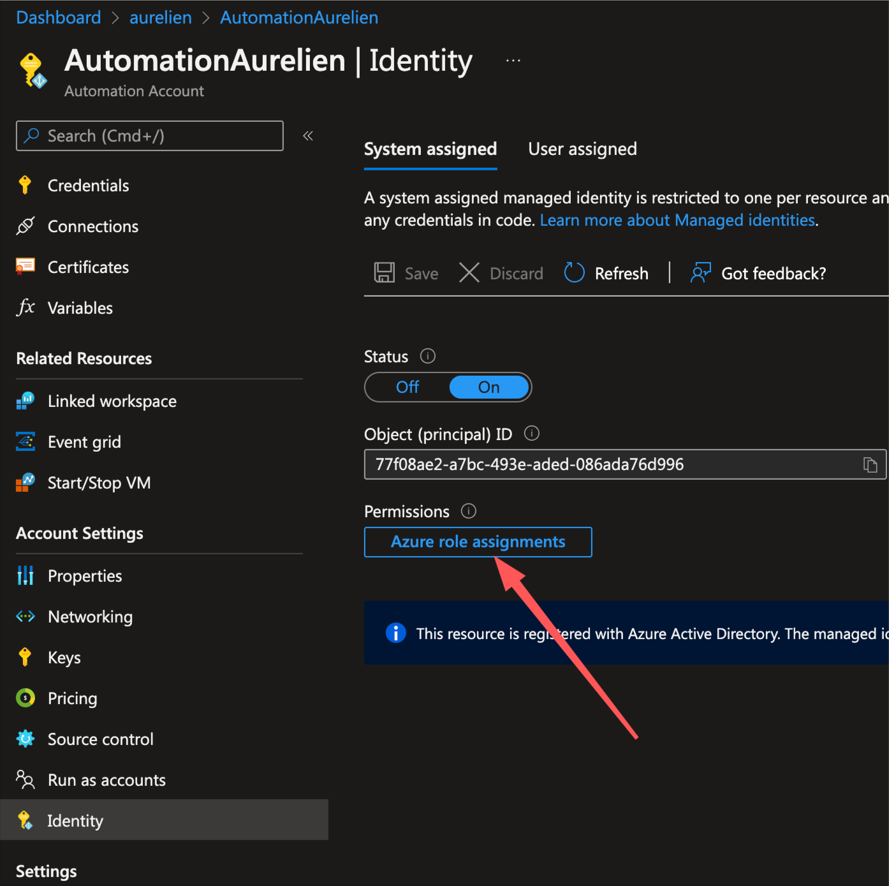Click the Status info tooltip icon
Viewport: 889px width, 886px height.
[428, 356]
